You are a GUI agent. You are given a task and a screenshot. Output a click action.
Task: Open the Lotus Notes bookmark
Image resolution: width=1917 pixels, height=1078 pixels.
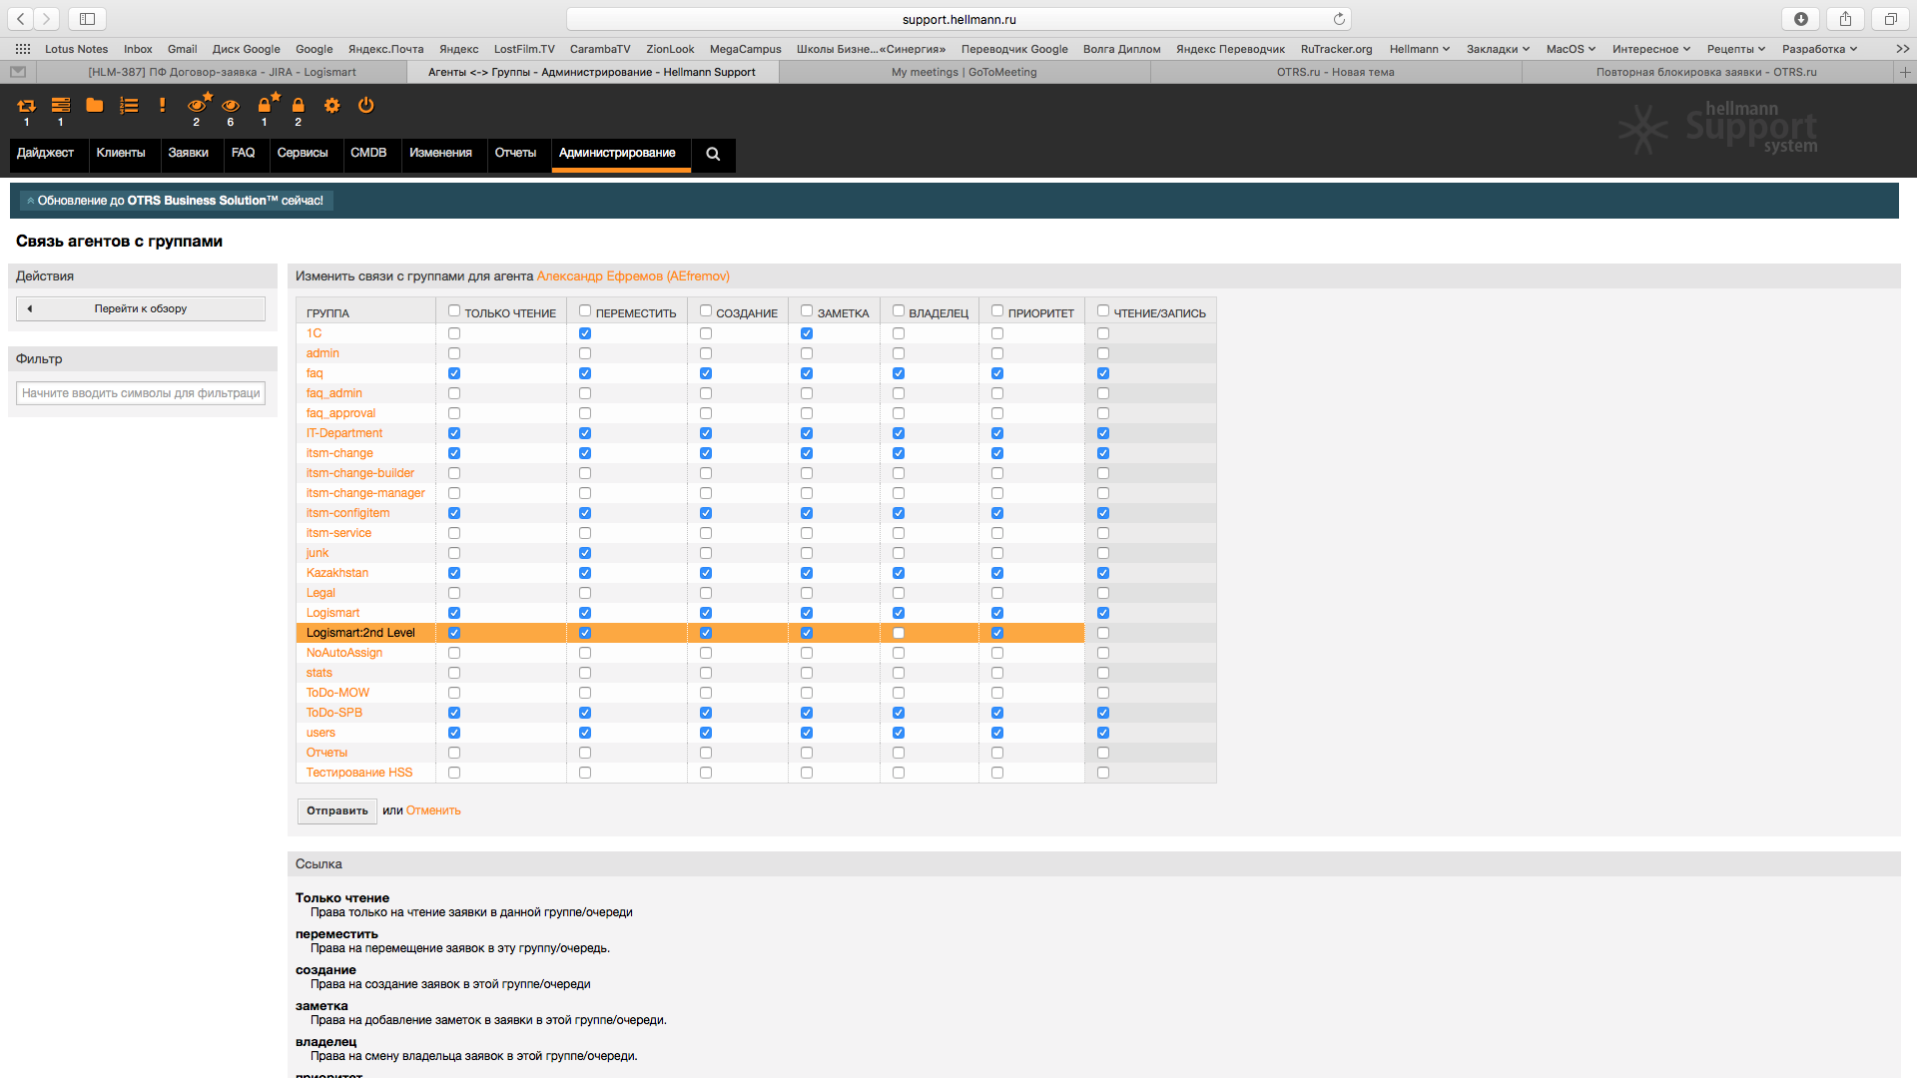point(76,49)
